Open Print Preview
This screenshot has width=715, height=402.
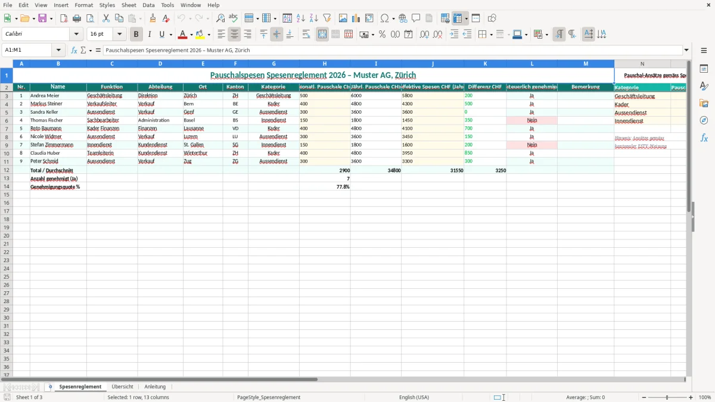coord(90,18)
